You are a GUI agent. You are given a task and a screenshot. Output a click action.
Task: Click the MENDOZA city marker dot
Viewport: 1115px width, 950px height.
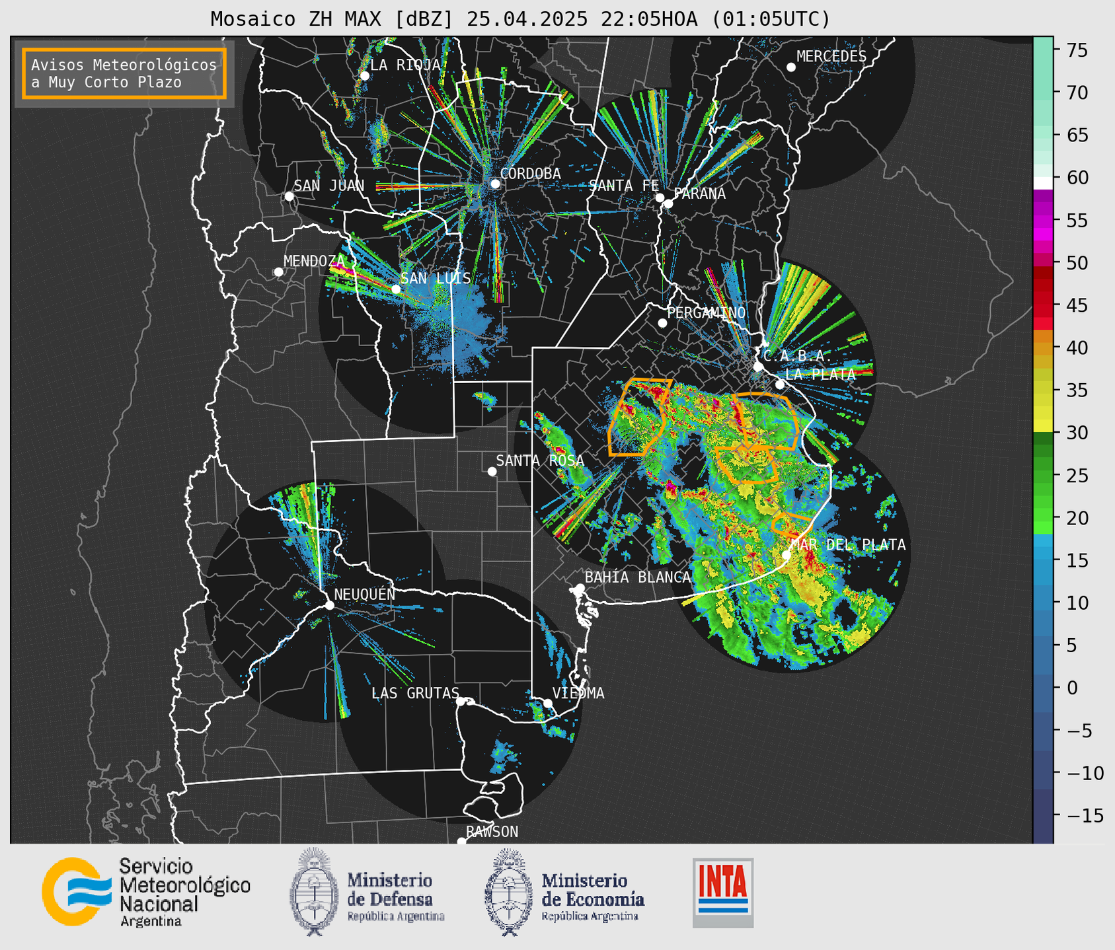[278, 272]
